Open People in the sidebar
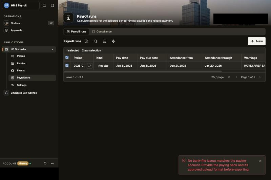This screenshot has width=271, height=180. 32,56
